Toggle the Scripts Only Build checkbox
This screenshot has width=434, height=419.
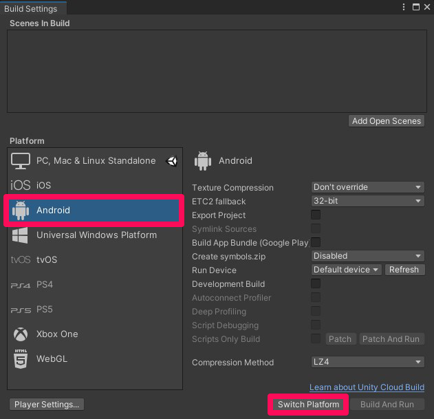coord(316,339)
